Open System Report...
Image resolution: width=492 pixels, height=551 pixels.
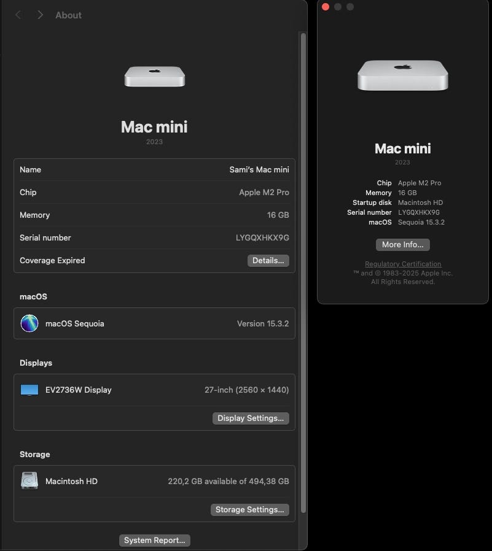click(155, 541)
